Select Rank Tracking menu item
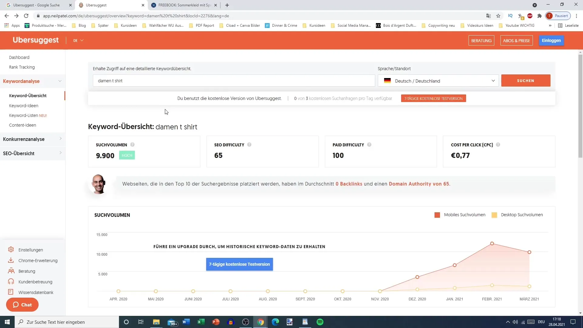Viewport: 583px width, 328px height. coord(22,67)
